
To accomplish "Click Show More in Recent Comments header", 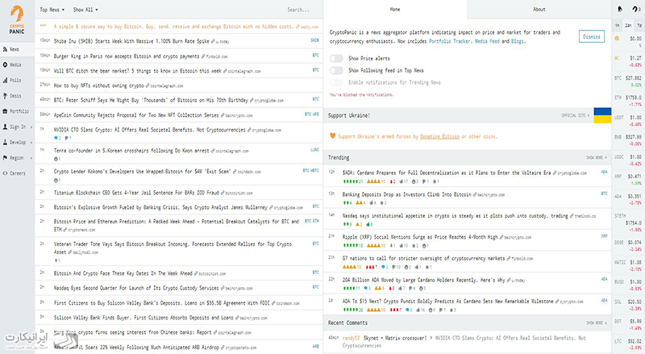I will [x=597, y=323].
